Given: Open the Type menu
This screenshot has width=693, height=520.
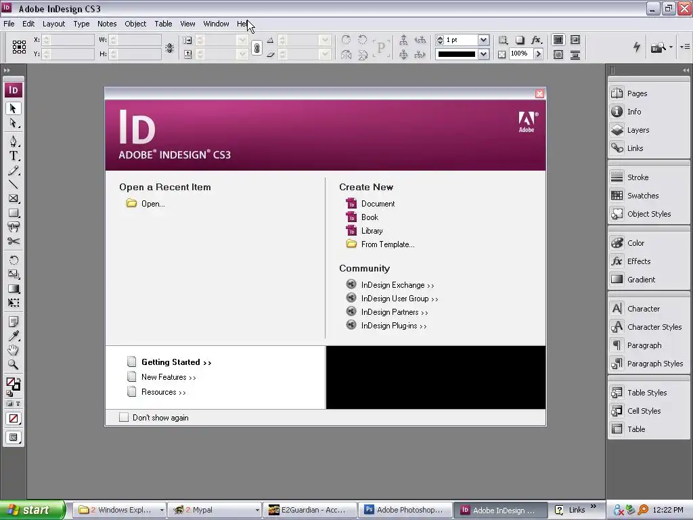Looking at the screenshot, I should 81,24.
